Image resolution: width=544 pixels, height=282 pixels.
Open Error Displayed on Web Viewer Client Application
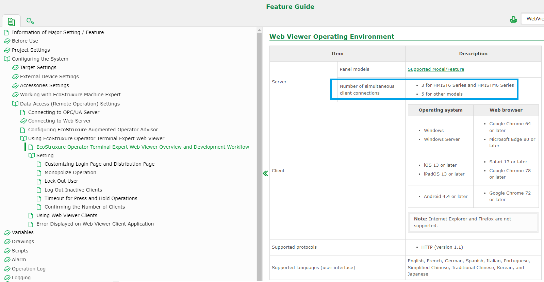click(95, 224)
